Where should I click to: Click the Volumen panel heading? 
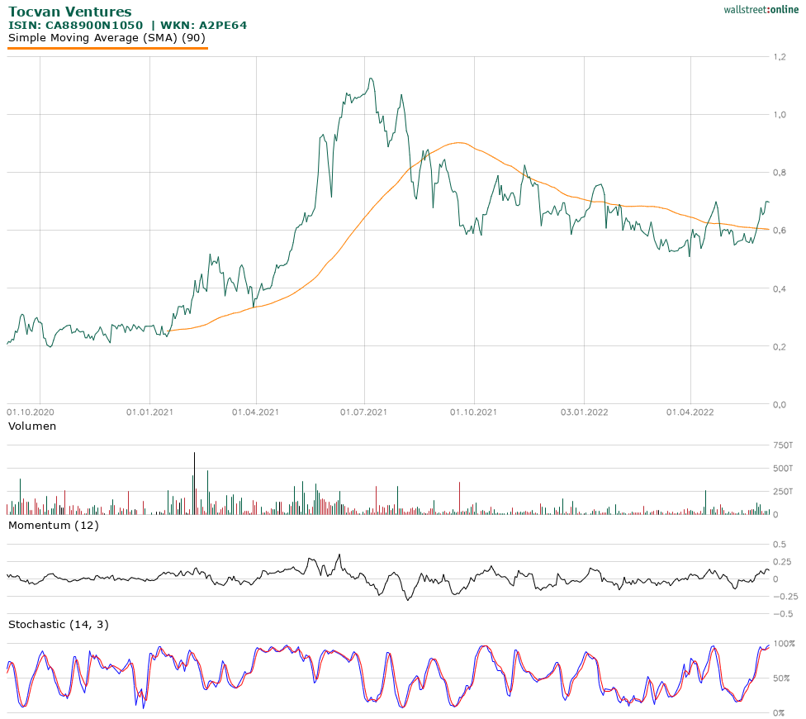pyautogui.click(x=32, y=426)
